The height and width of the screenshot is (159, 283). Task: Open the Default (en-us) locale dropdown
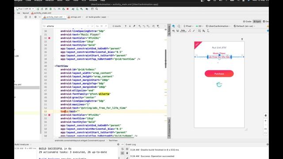pos(244,26)
